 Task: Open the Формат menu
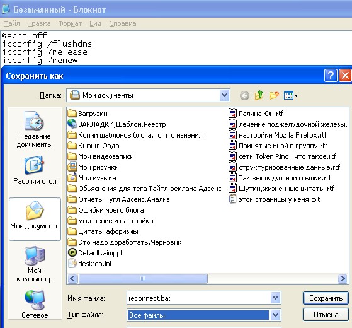pos(70,23)
